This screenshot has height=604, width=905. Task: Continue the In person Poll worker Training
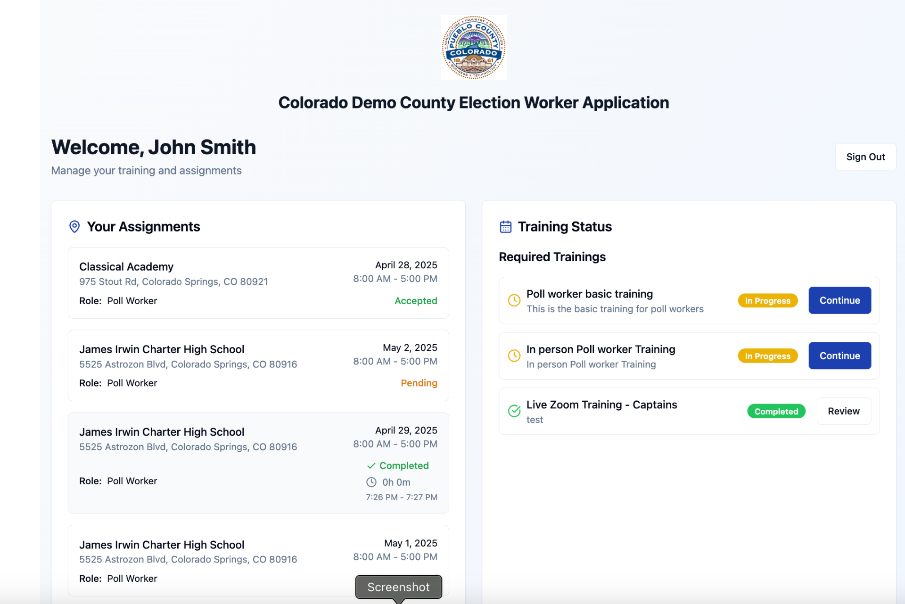[x=839, y=356]
